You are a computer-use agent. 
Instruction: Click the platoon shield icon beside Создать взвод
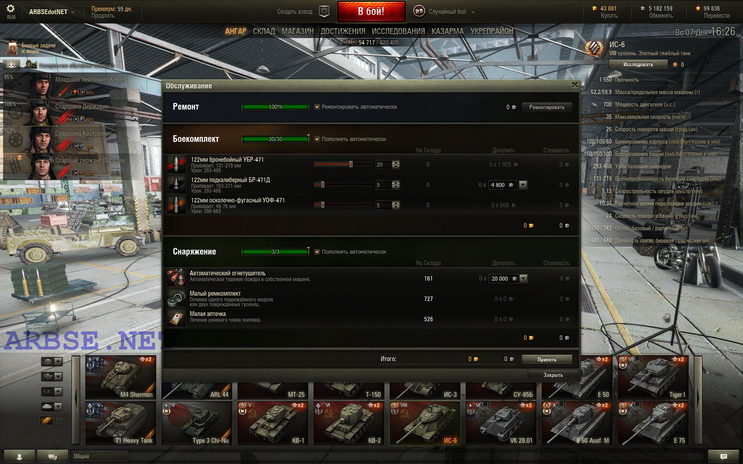coord(324,11)
